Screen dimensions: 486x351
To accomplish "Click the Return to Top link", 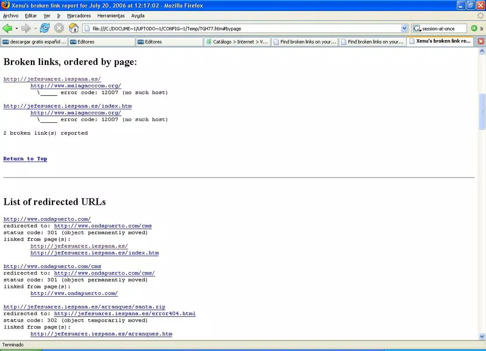I will pos(25,159).
